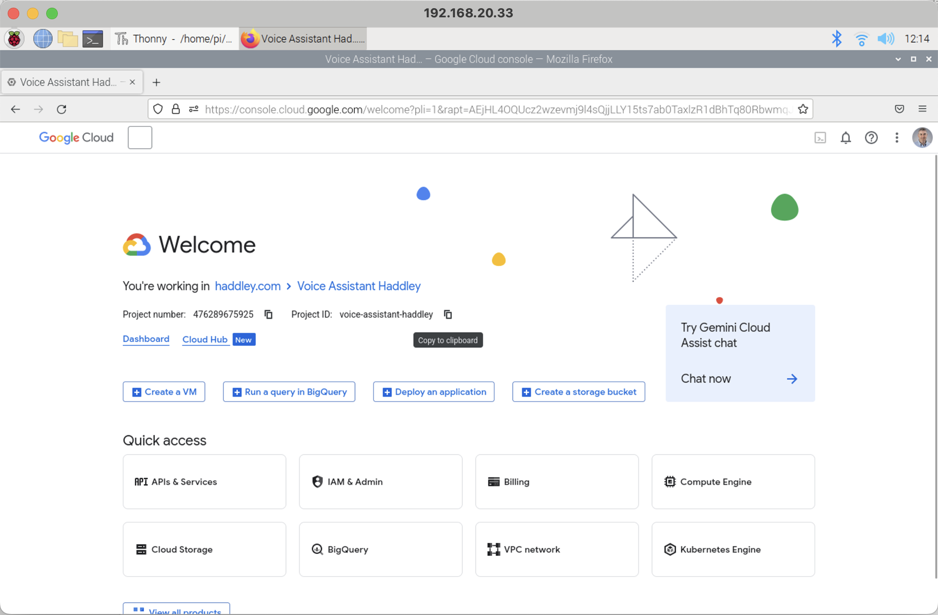Reload the current page
Viewport: 938px width, 615px height.
[62, 109]
